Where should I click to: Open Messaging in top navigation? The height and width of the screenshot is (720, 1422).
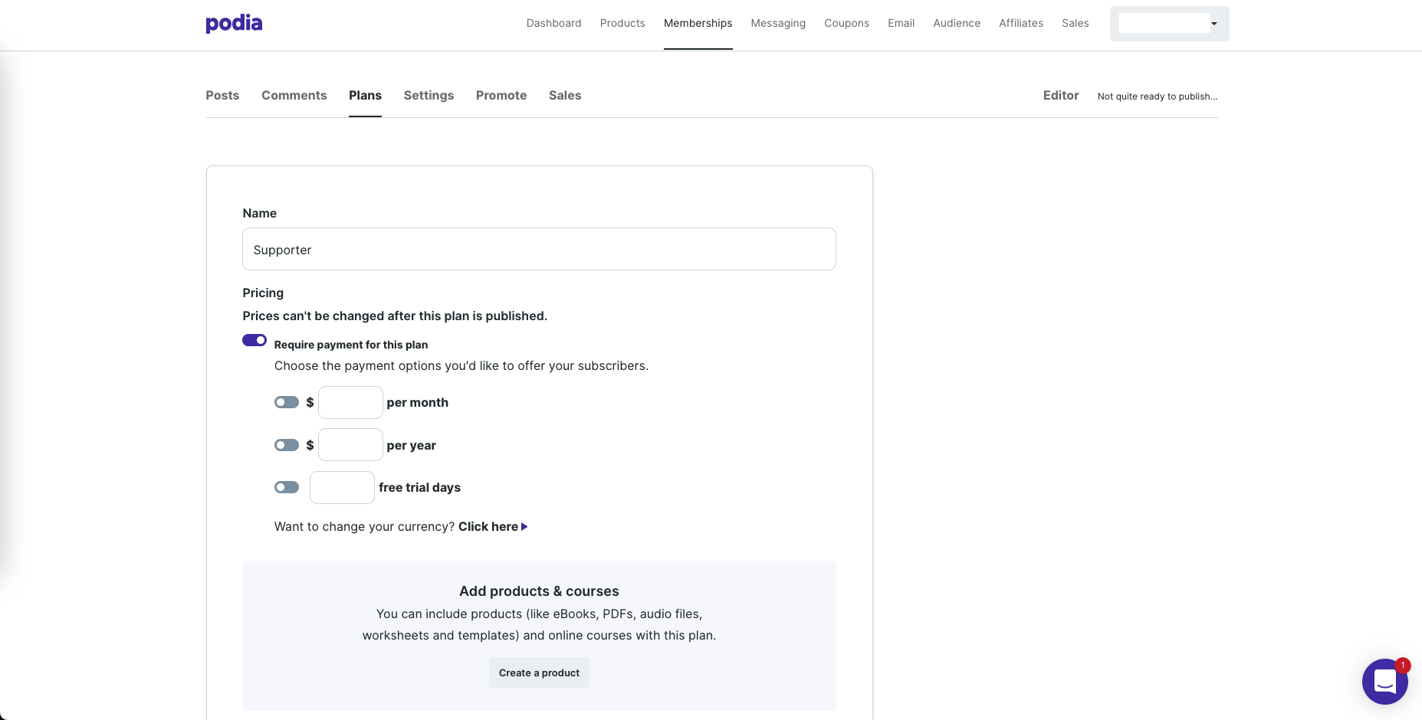click(x=778, y=23)
